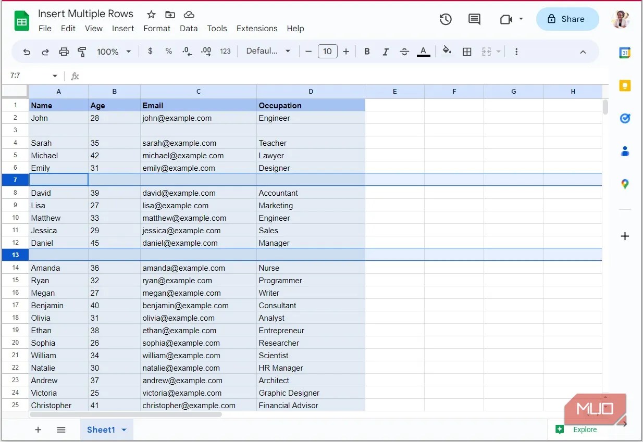Open Google Tasks in the side panel
Screen dimensions: 643x442
pos(625,118)
